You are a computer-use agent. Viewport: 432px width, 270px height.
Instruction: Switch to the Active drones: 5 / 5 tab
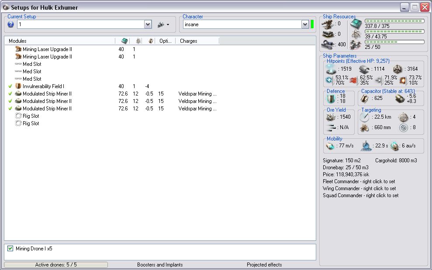pos(56,265)
